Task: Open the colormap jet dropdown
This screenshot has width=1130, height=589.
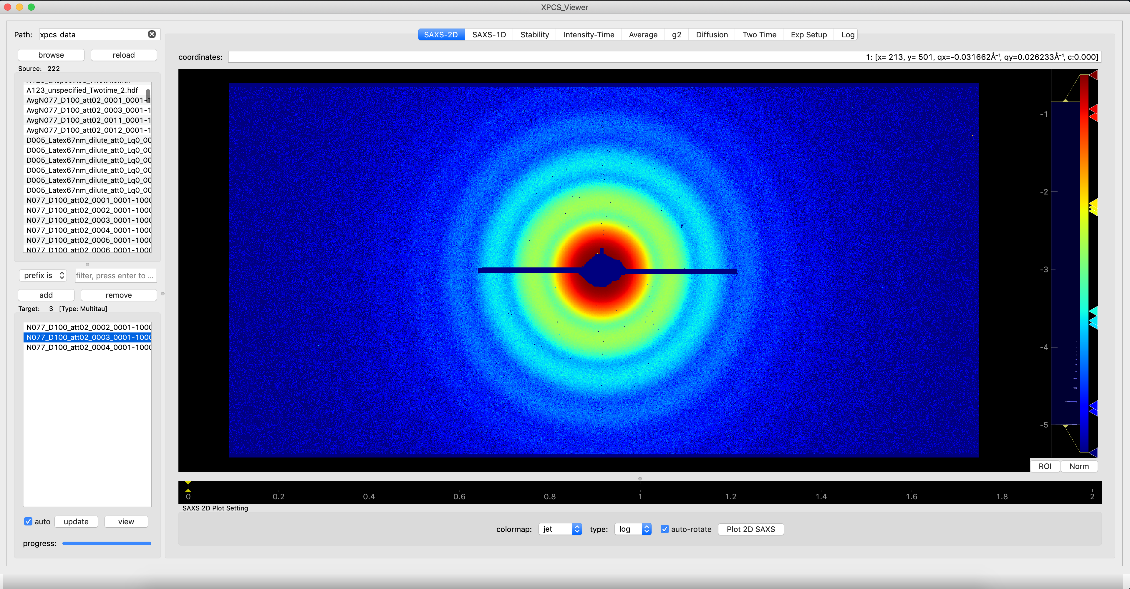Action: click(x=560, y=529)
